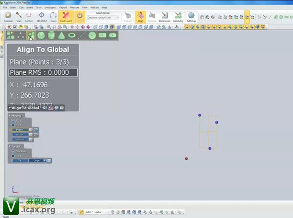Viewport: 293px width, 218px height.
Task: Open the second Auto dropdown in bottom toolbar
Action: click(99, 212)
